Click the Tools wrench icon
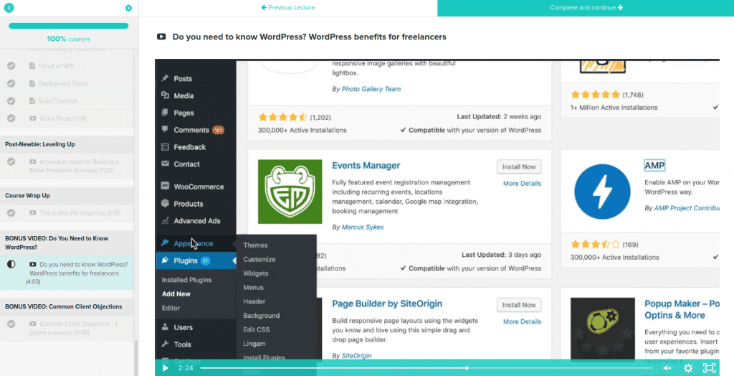The image size is (734, 376). pos(165,344)
